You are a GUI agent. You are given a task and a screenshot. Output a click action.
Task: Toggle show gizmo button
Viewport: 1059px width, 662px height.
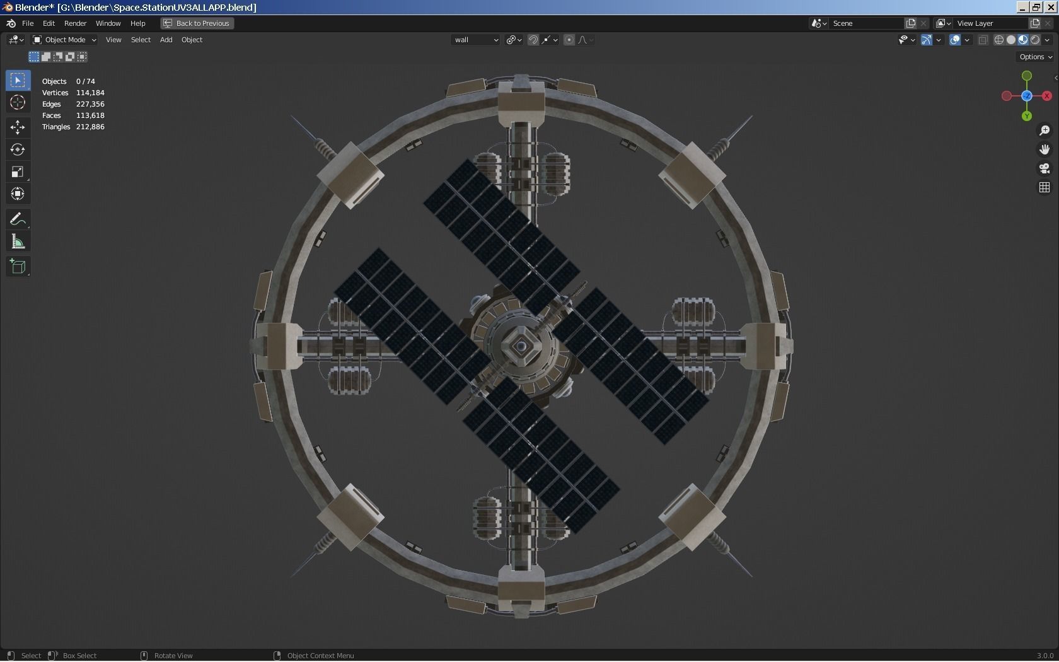(927, 40)
